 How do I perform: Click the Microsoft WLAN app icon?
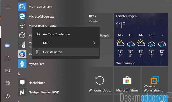click(22, 7)
